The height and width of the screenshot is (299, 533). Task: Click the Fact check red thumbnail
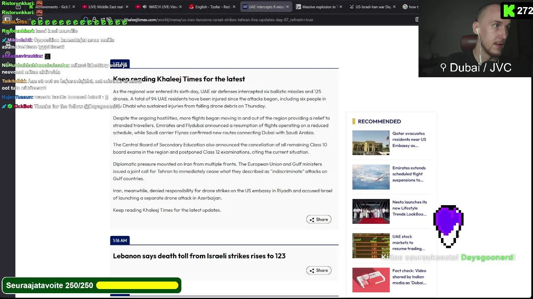[x=371, y=280]
